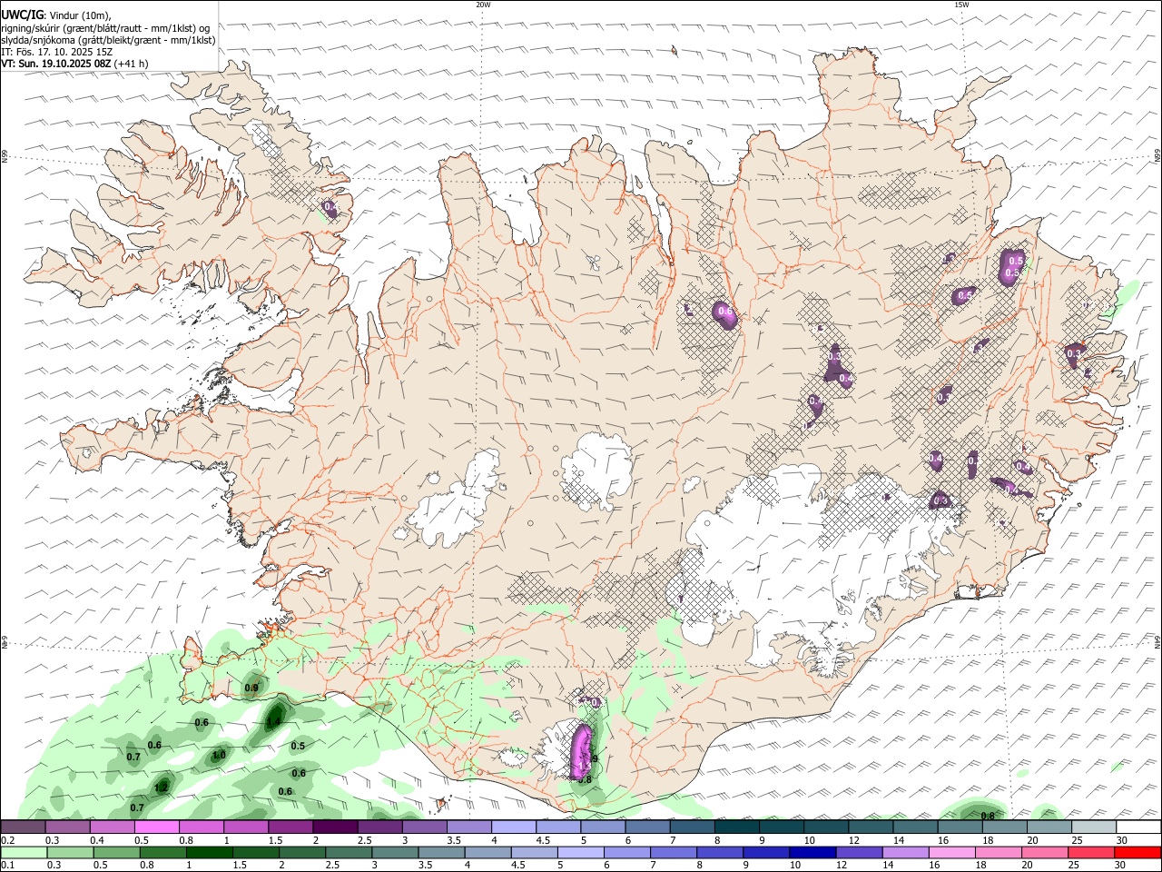1162x872 pixels.
Task: Pick the light grey swatch at 25 on the snow scale
Action: click(x=1094, y=827)
